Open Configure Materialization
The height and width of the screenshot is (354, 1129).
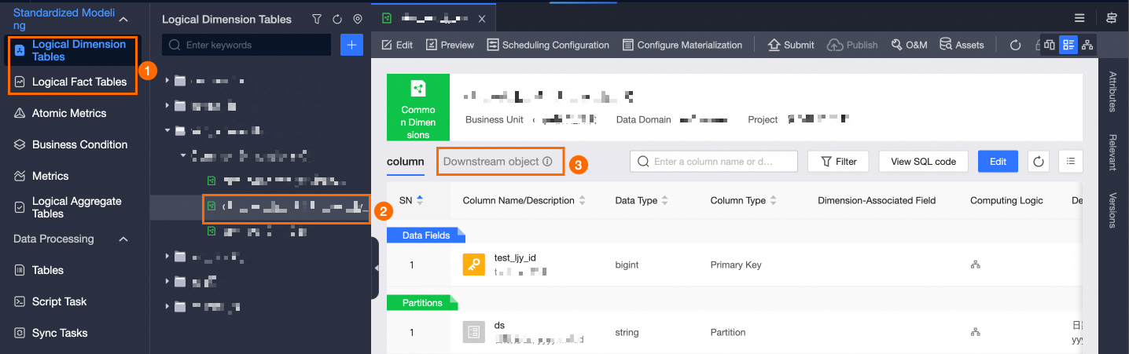(682, 45)
